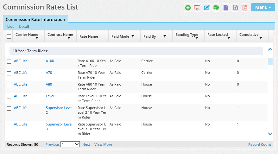Open the Carrier Name column filter arrow
This screenshot has width=278, height=154.
coord(37,38)
